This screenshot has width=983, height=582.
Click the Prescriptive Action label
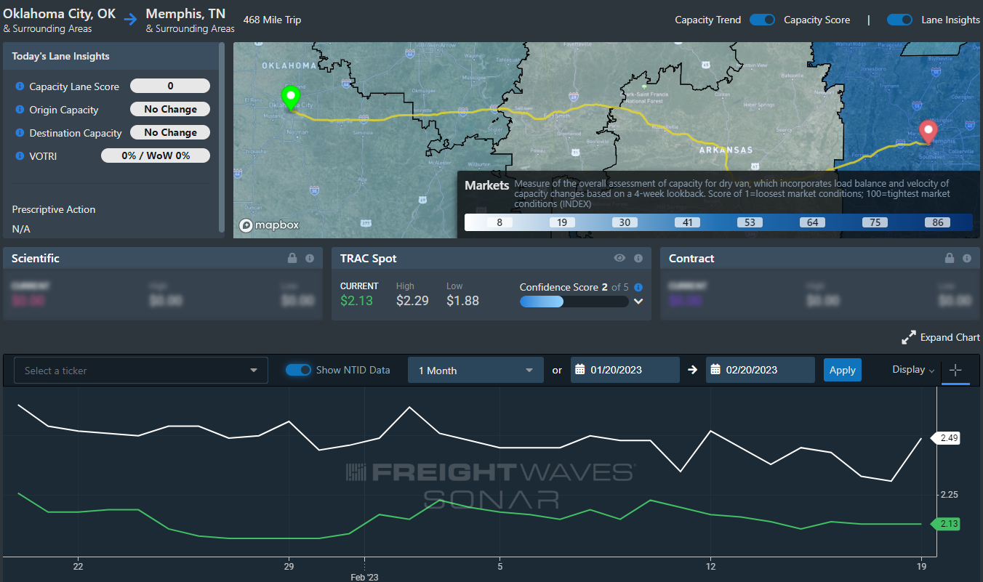click(54, 209)
